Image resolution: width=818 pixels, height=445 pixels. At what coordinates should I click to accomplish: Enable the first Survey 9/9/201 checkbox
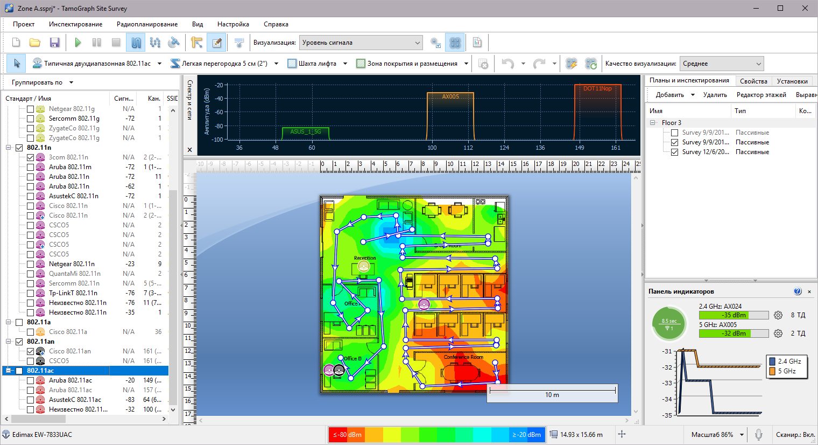coord(674,133)
